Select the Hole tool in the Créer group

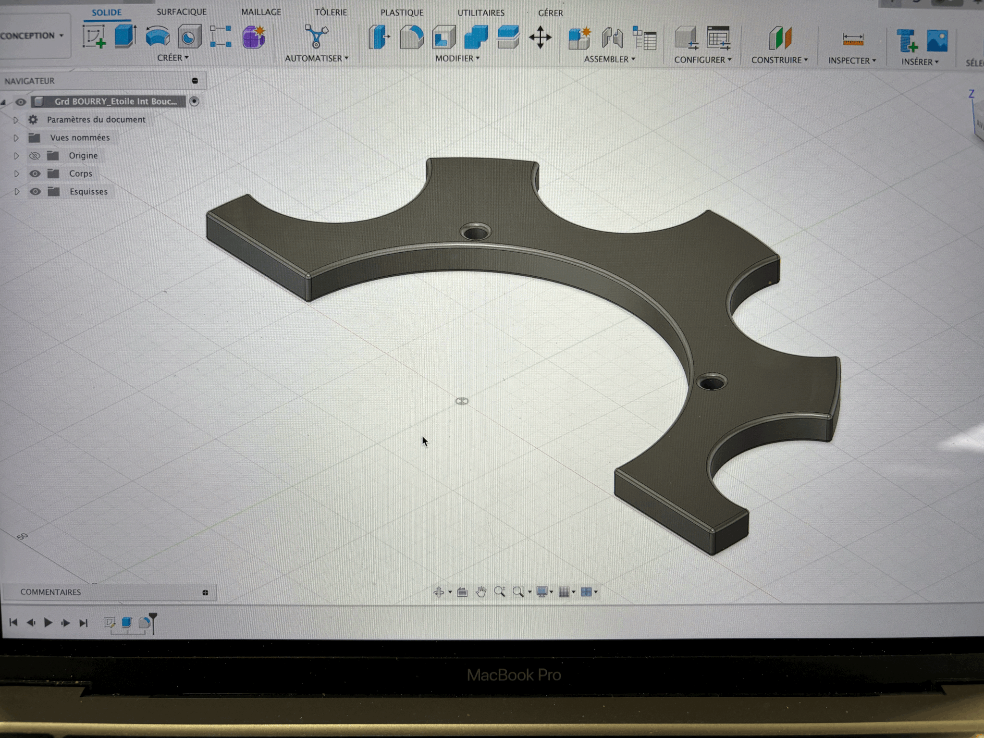click(190, 37)
